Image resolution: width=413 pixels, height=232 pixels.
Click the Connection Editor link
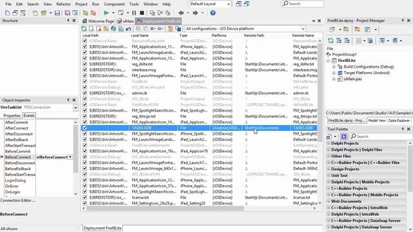(x=17, y=200)
